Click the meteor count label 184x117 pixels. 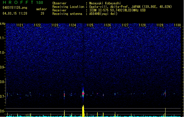coord(42,9)
